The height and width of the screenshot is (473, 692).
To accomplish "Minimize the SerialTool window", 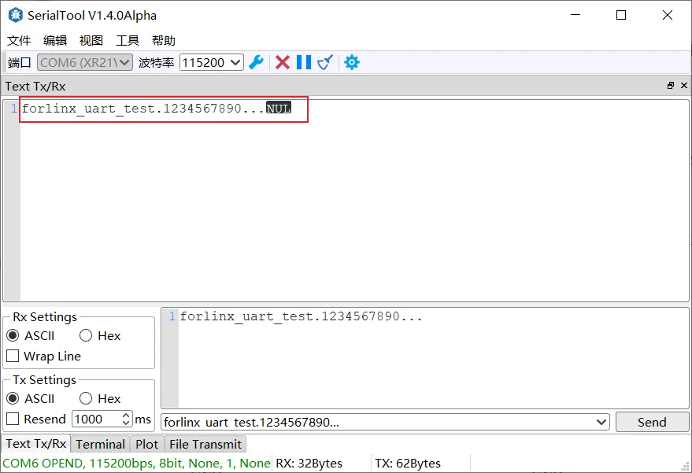I will [x=575, y=15].
